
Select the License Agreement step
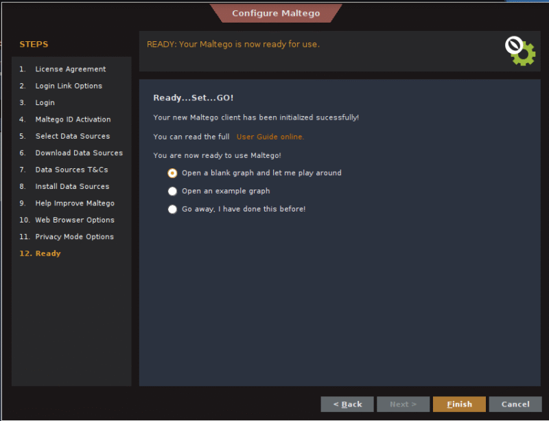click(70, 69)
